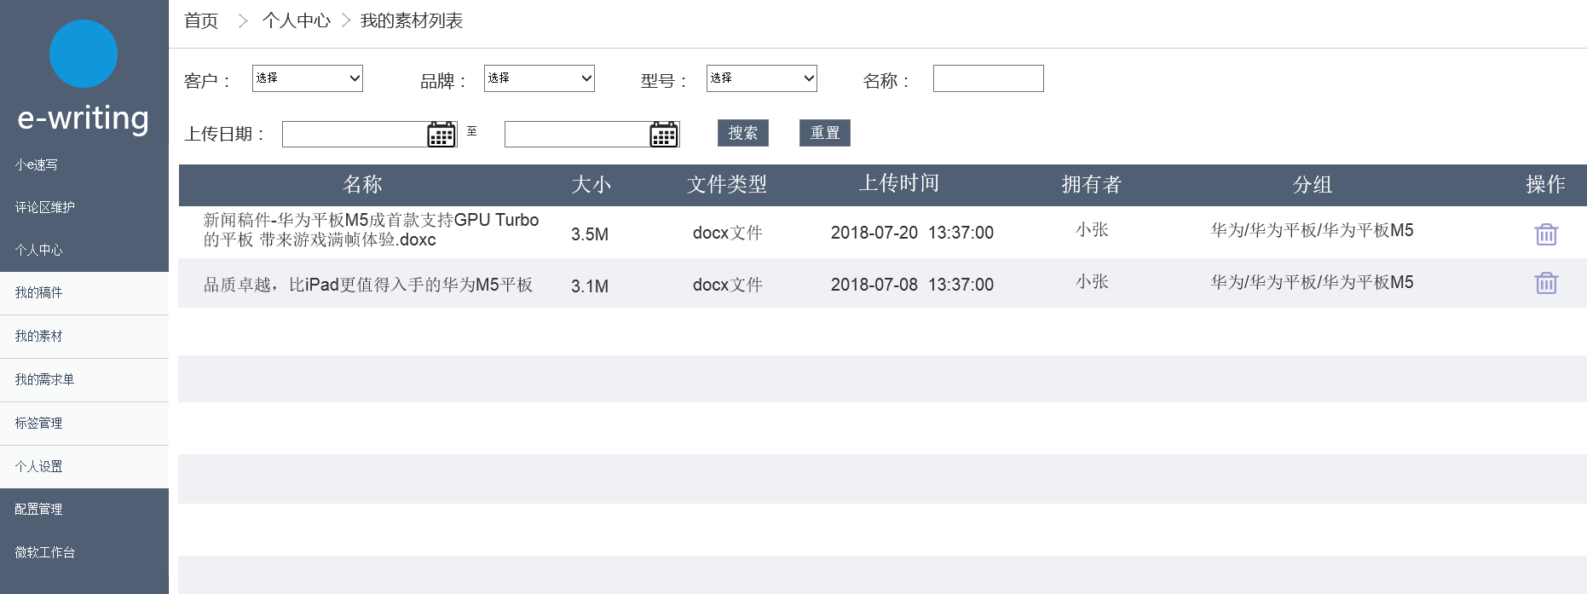Click the 分组 column header
The width and height of the screenshot is (1587, 594).
click(1313, 184)
